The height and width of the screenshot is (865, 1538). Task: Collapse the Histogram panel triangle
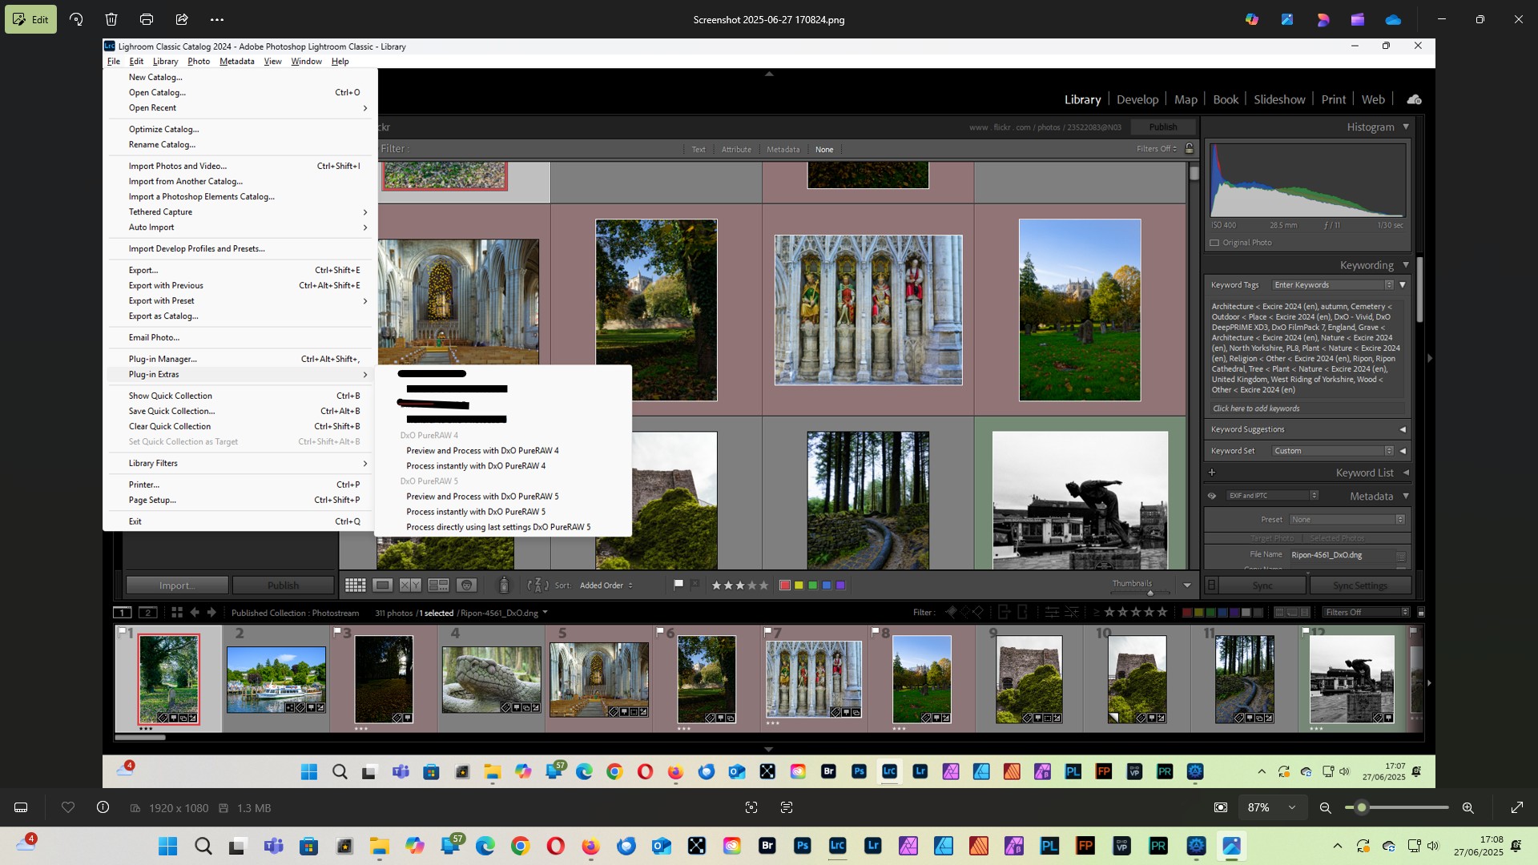click(x=1406, y=127)
